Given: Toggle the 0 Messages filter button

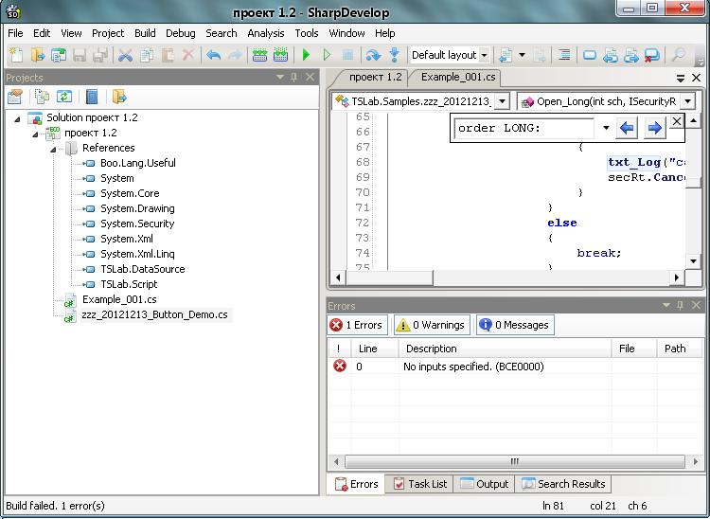Looking at the screenshot, I should coord(514,325).
